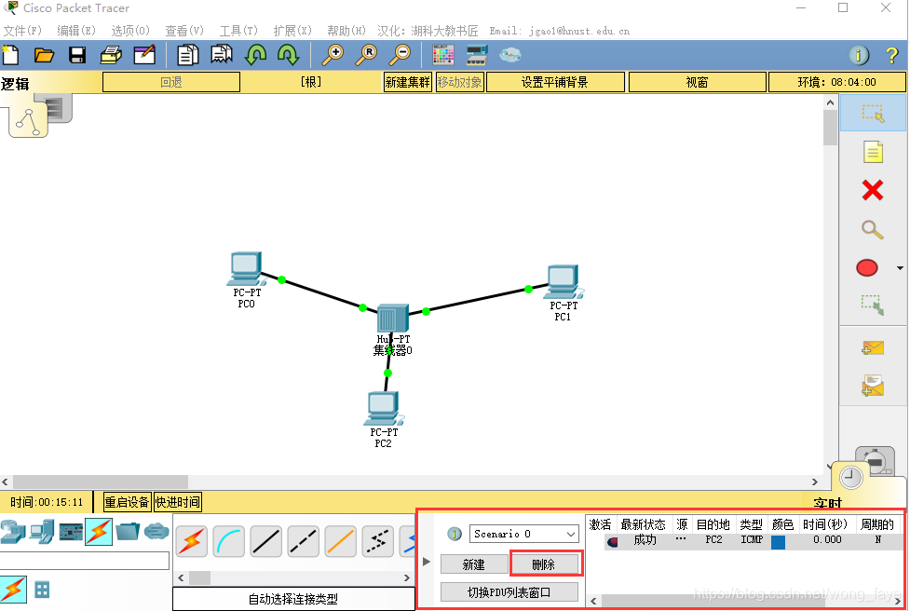Click the cloud network icon in toolbar
Screen dimensions: 910x611
point(510,55)
